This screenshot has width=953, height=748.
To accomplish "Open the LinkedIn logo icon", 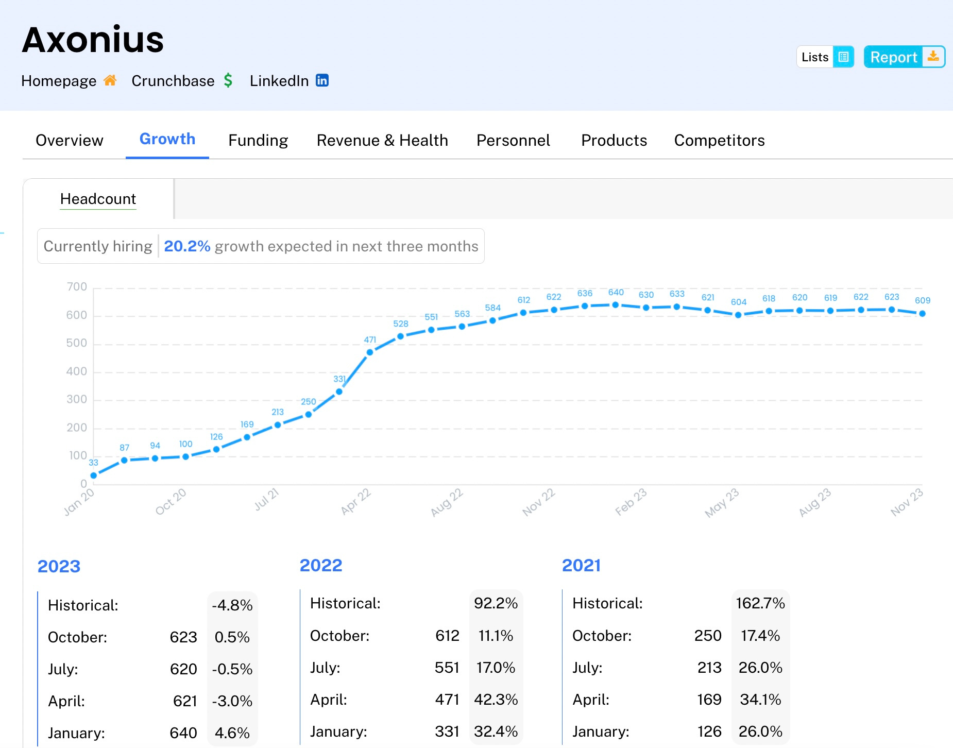I will [x=322, y=80].
